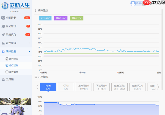Click the 3分钟前 axis label

[x=43, y=72]
